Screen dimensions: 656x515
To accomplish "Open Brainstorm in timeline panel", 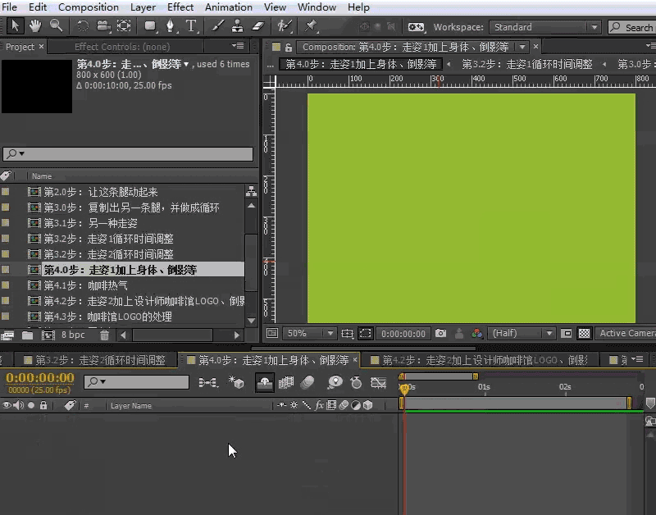I will (x=335, y=382).
